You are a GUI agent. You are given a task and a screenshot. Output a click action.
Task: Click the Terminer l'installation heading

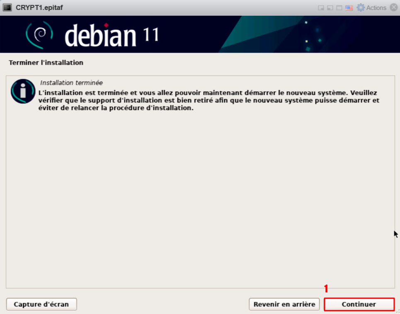pyautogui.click(x=46, y=63)
